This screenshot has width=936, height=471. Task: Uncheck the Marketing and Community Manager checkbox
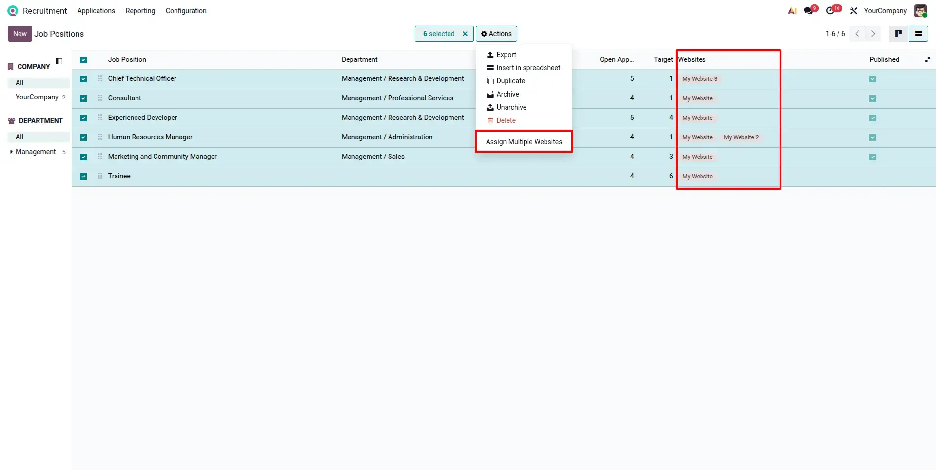click(83, 157)
